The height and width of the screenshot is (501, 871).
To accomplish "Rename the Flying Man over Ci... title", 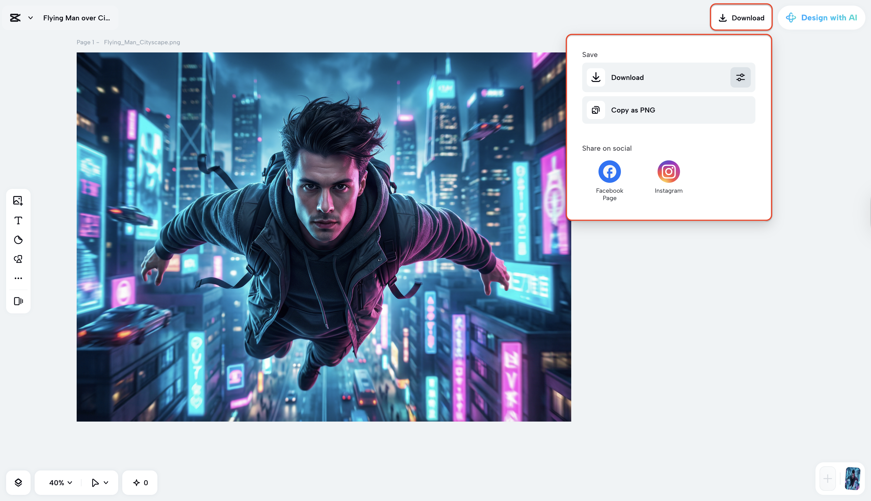I will (76, 18).
